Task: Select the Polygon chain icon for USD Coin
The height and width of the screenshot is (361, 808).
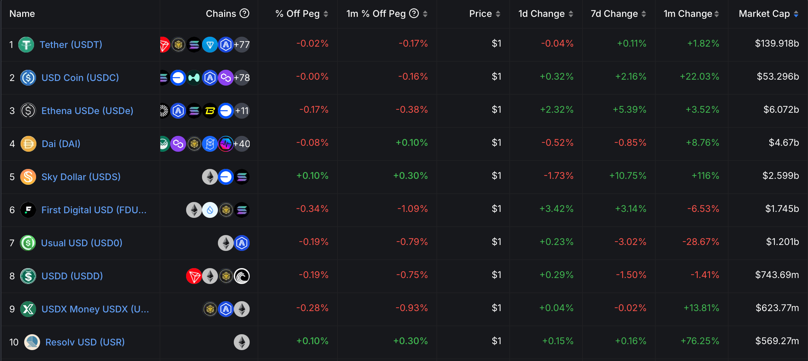Action: tap(226, 78)
